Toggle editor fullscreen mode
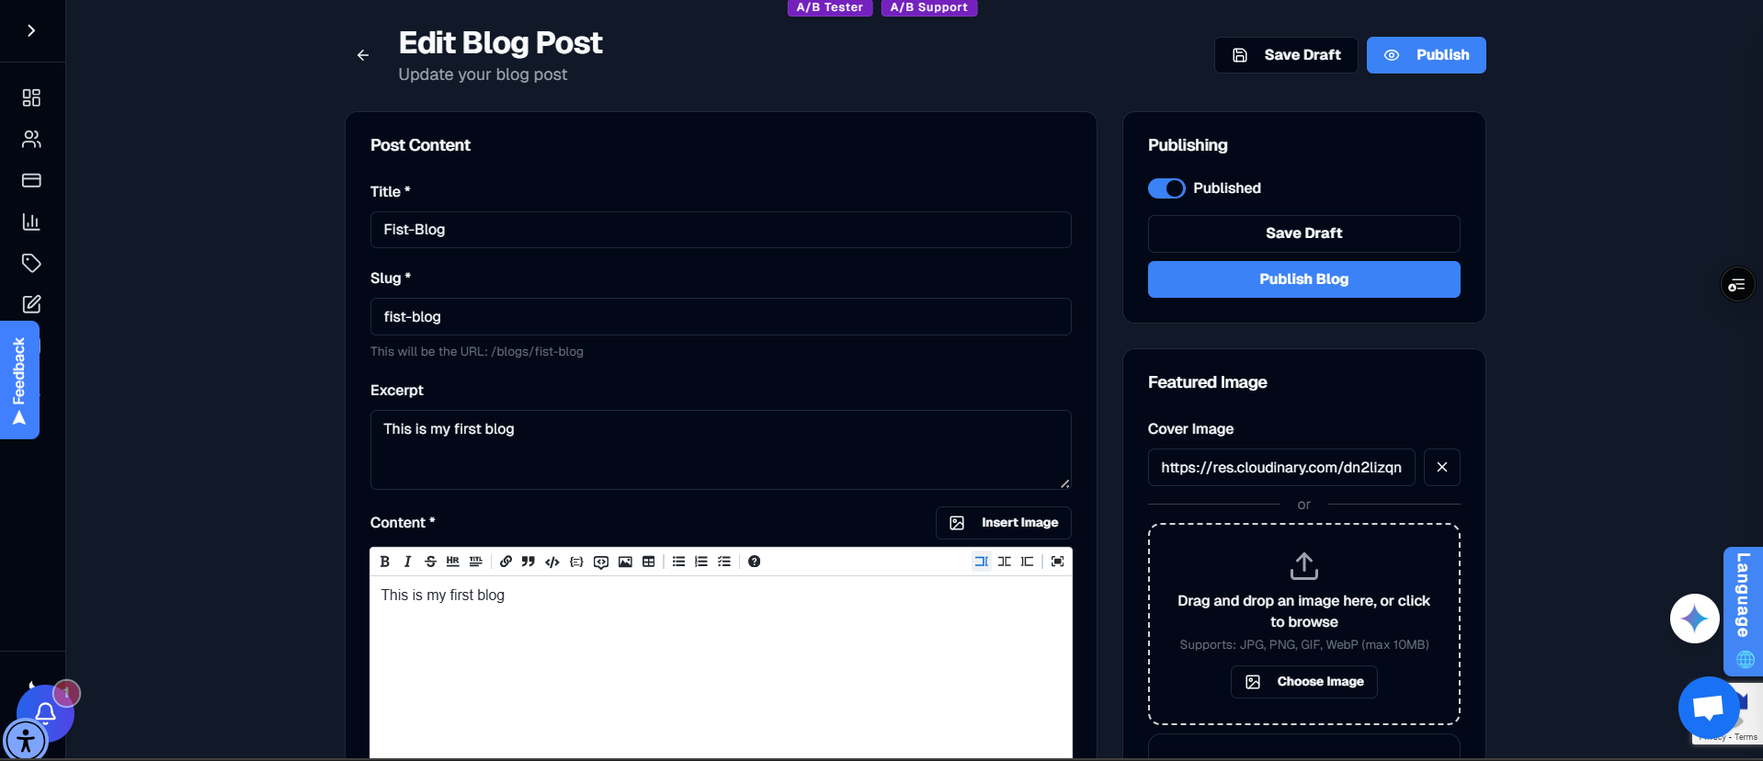Image resolution: width=1763 pixels, height=761 pixels. coord(1058,562)
